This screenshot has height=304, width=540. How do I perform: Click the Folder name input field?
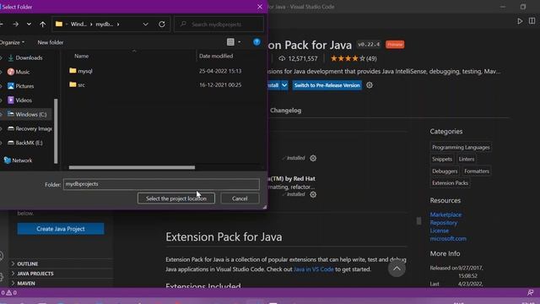coord(161,184)
